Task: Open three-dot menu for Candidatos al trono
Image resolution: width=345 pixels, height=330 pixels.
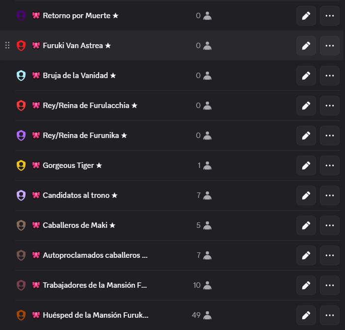Action: click(x=330, y=195)
